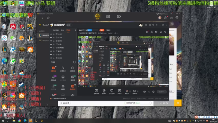The height and width of the screenshot is (123, 218).
Task: Mute the 扬声器 speaker
Action: pos(134,92)
